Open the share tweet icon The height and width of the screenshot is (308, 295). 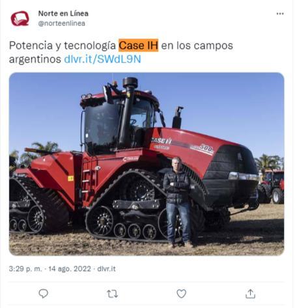click(x=250, y=294)
